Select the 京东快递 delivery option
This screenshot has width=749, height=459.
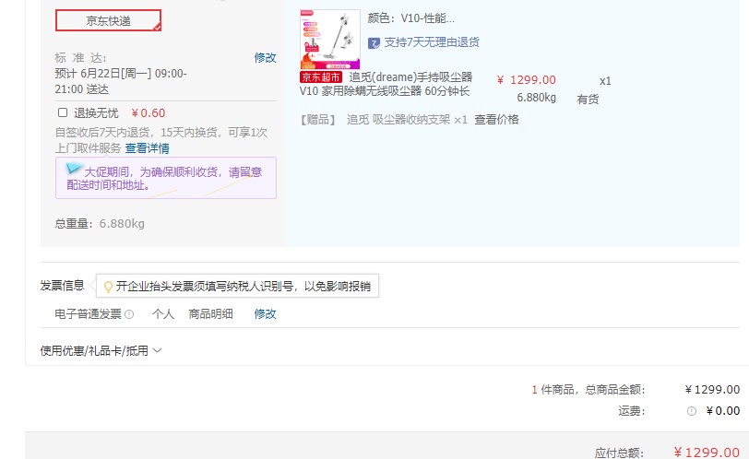109,20
